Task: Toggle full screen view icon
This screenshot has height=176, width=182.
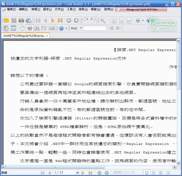Action: click(13, 28)
